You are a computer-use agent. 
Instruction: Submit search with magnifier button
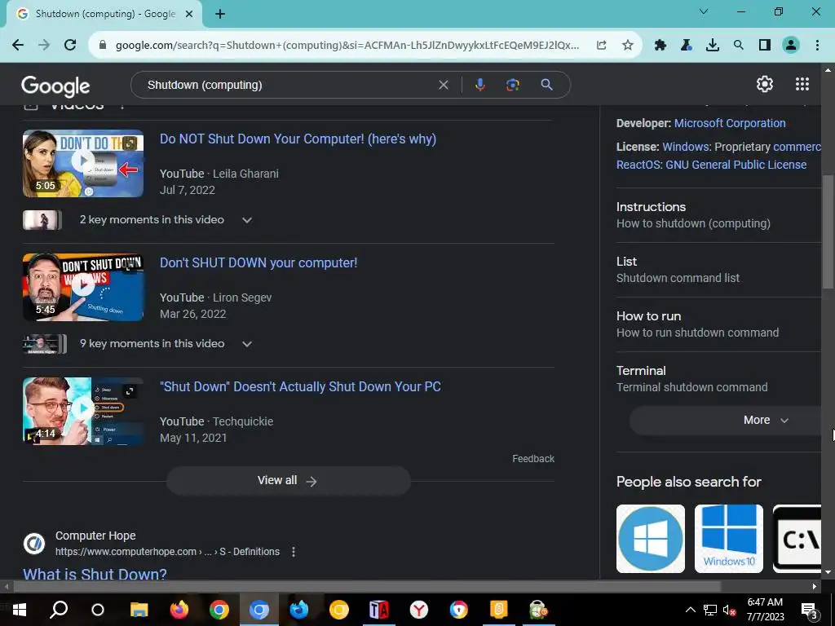coord(547,85)
